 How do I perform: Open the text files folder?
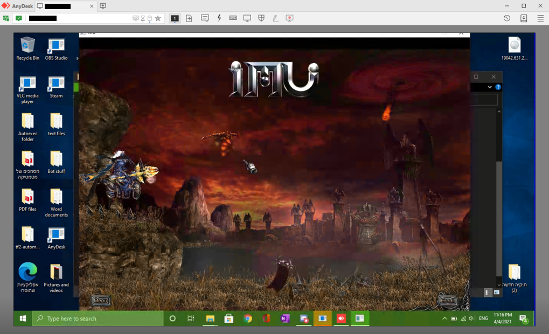coord(56,124)
